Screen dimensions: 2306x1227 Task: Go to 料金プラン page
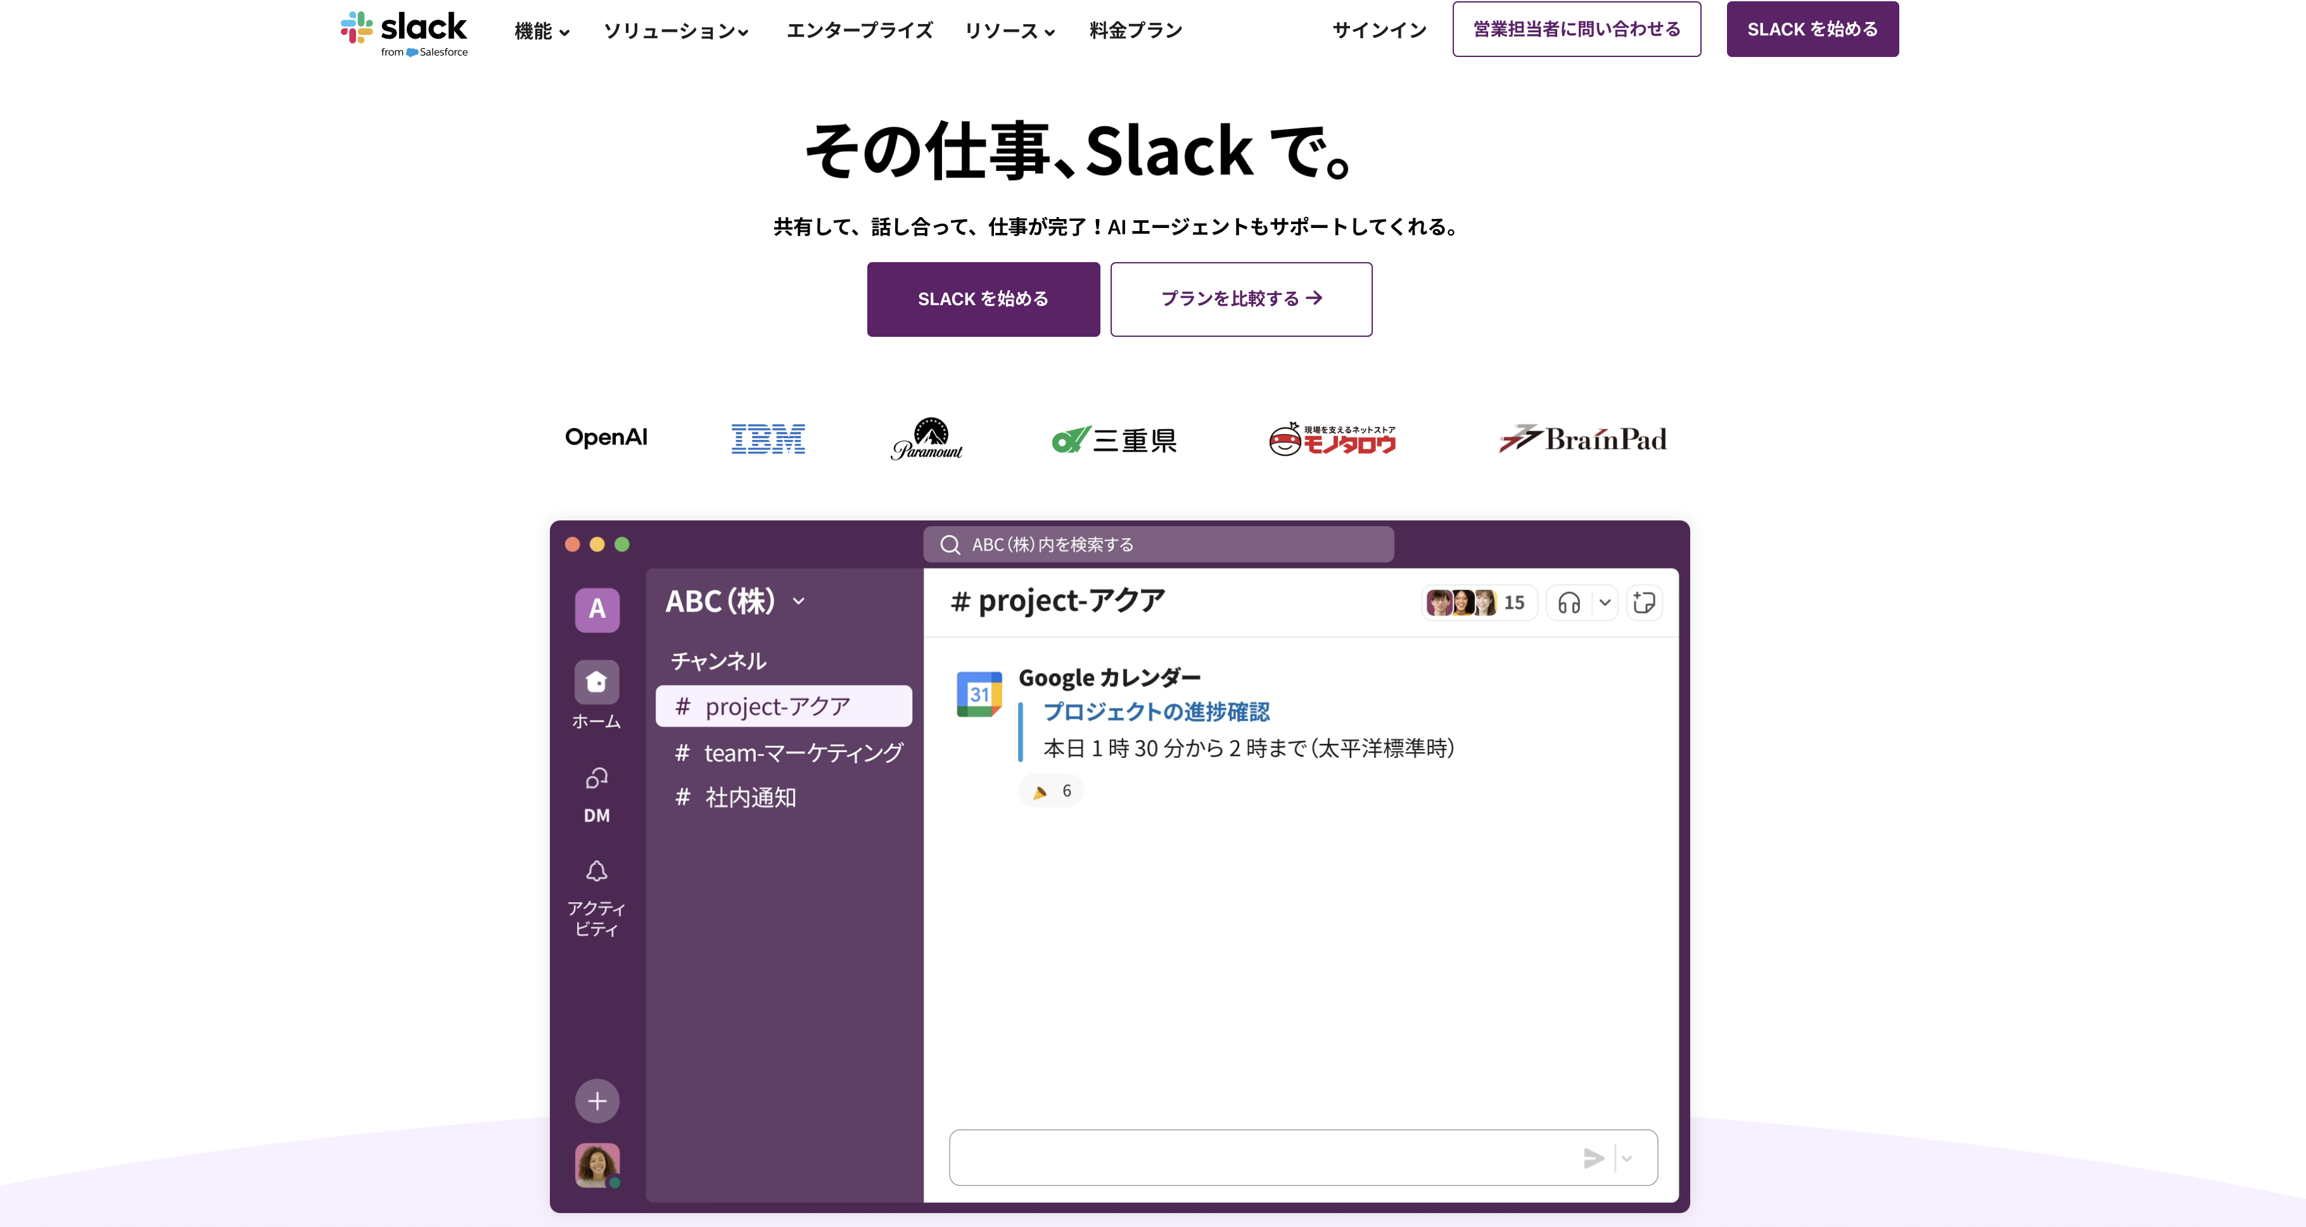coord(1136,30)
